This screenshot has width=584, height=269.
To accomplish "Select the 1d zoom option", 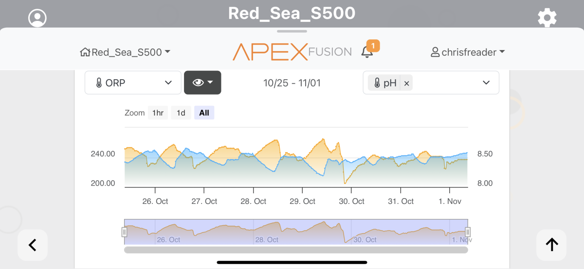I will [x=181, y=113].
